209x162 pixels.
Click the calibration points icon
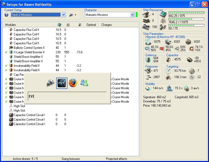coord(146,27)
